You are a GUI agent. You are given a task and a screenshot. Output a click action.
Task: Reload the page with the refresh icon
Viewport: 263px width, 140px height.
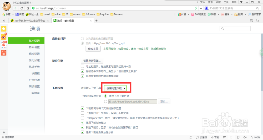click(22, 8)
